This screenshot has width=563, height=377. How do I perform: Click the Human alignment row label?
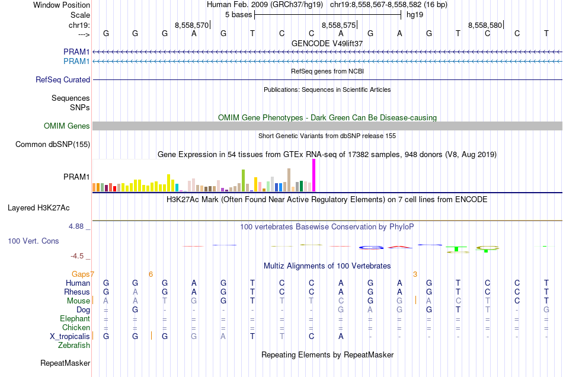coord(78,283)
